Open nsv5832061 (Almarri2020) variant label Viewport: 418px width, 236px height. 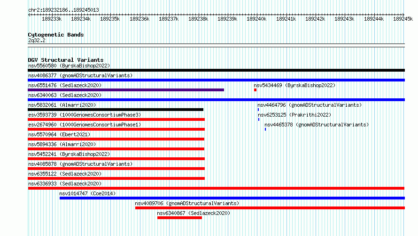pyautogui.click(x=62, y=105)
